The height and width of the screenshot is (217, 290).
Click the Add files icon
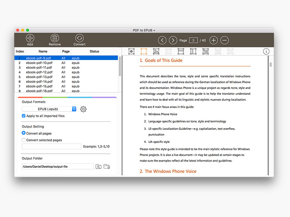click(30, 38)
